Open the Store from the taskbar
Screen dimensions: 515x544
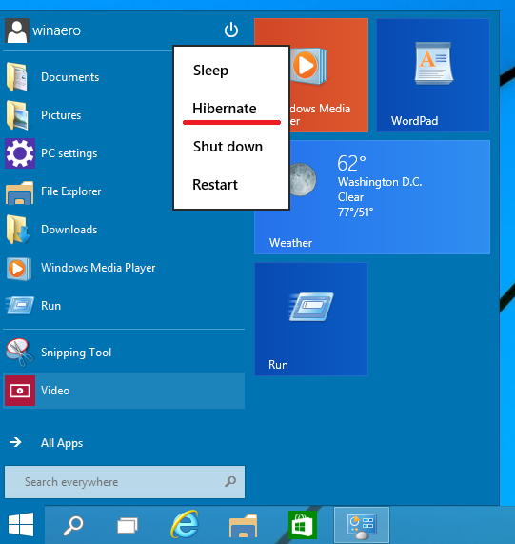(302, 525)
